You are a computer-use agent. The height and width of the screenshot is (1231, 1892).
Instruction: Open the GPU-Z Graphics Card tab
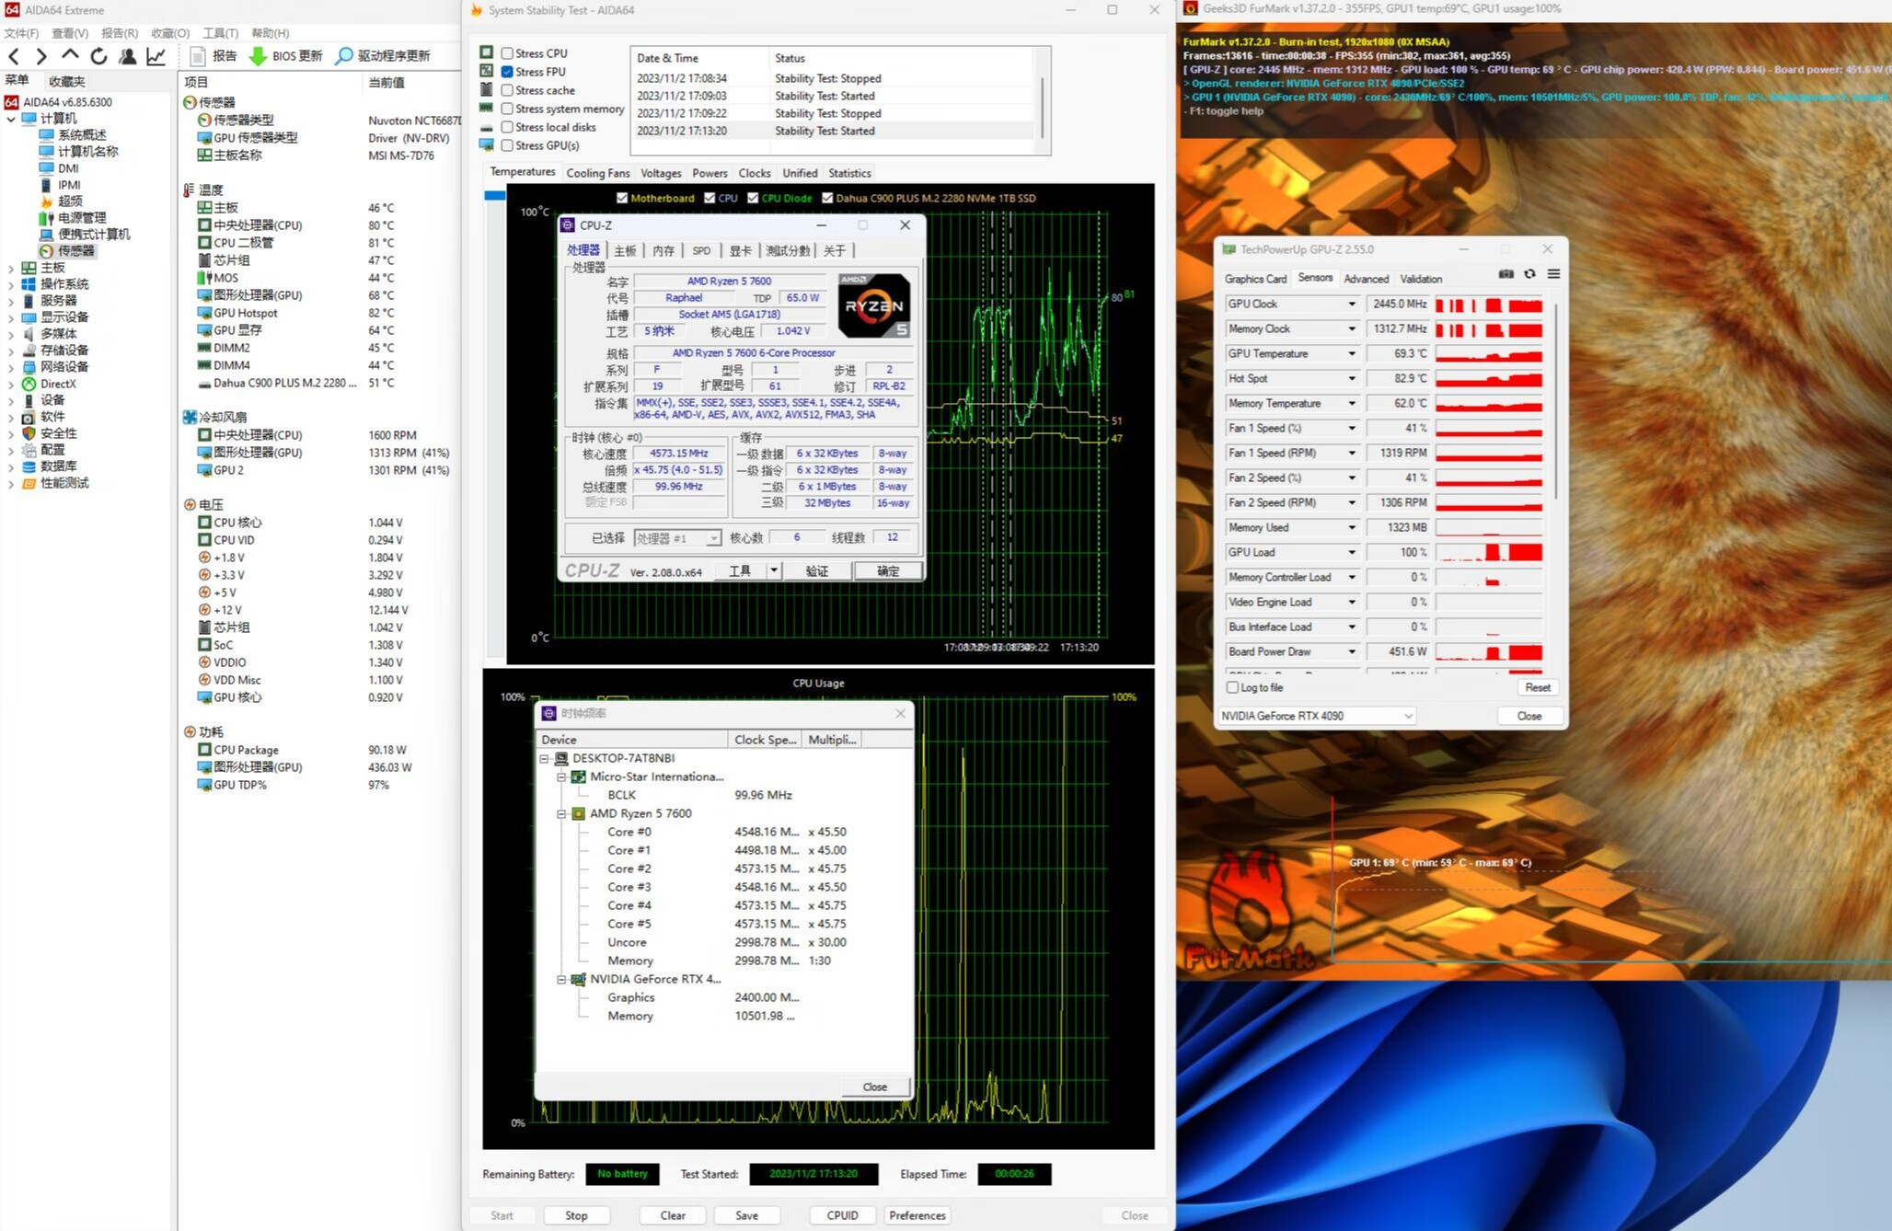coord(1255,279)
